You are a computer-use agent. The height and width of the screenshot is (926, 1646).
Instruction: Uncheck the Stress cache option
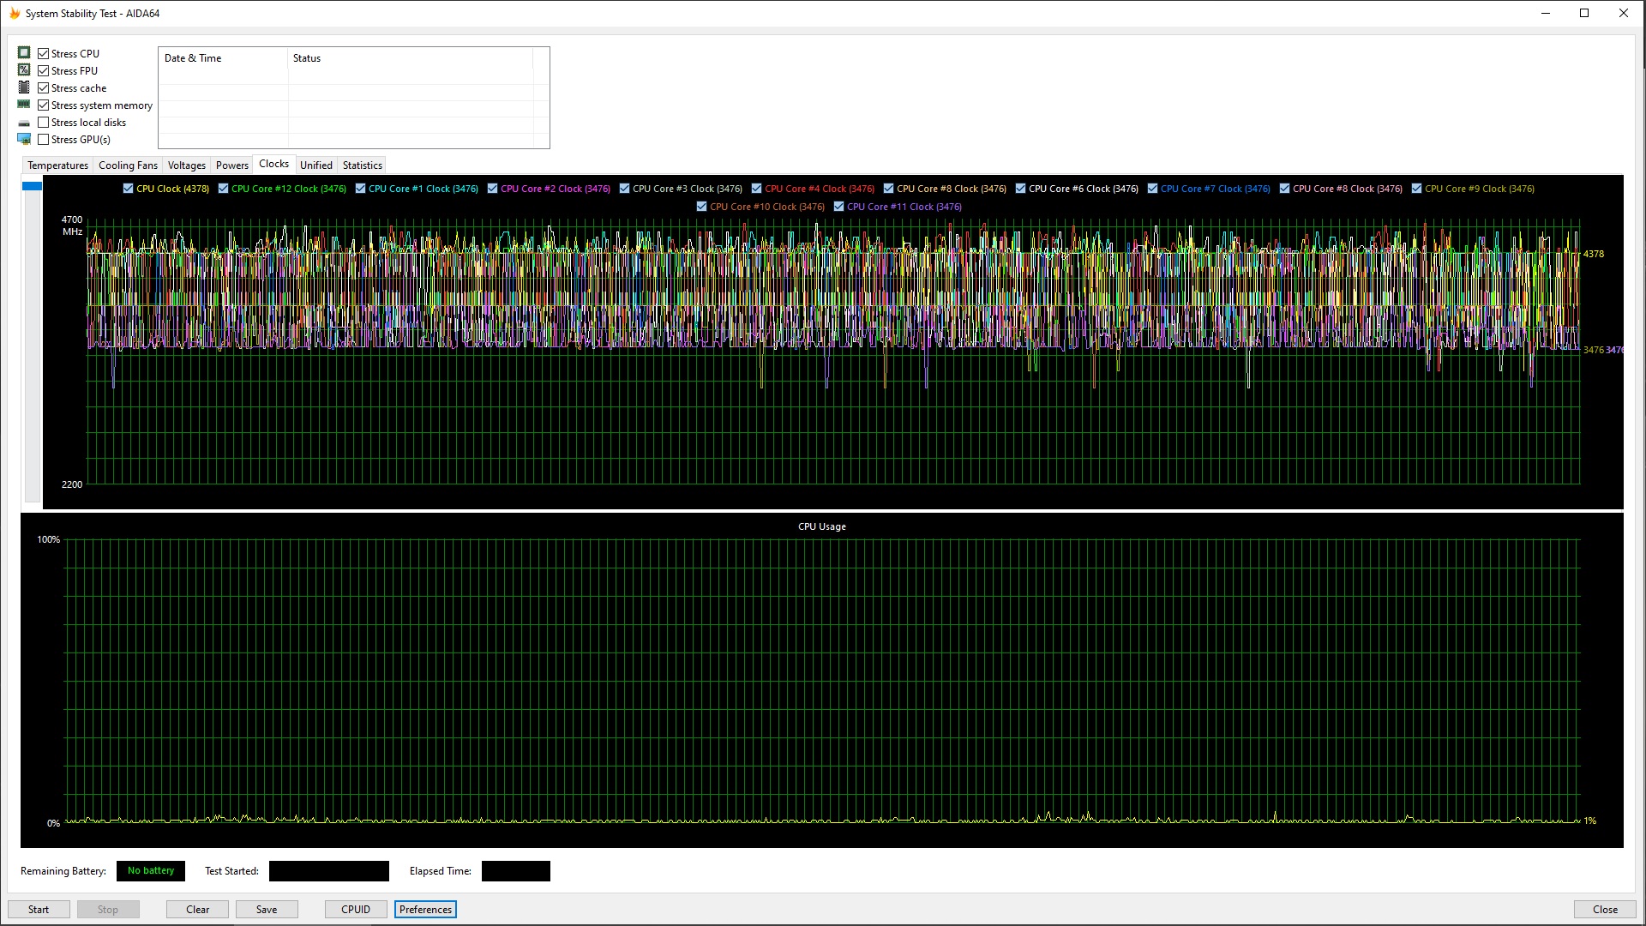pos(43,87)
